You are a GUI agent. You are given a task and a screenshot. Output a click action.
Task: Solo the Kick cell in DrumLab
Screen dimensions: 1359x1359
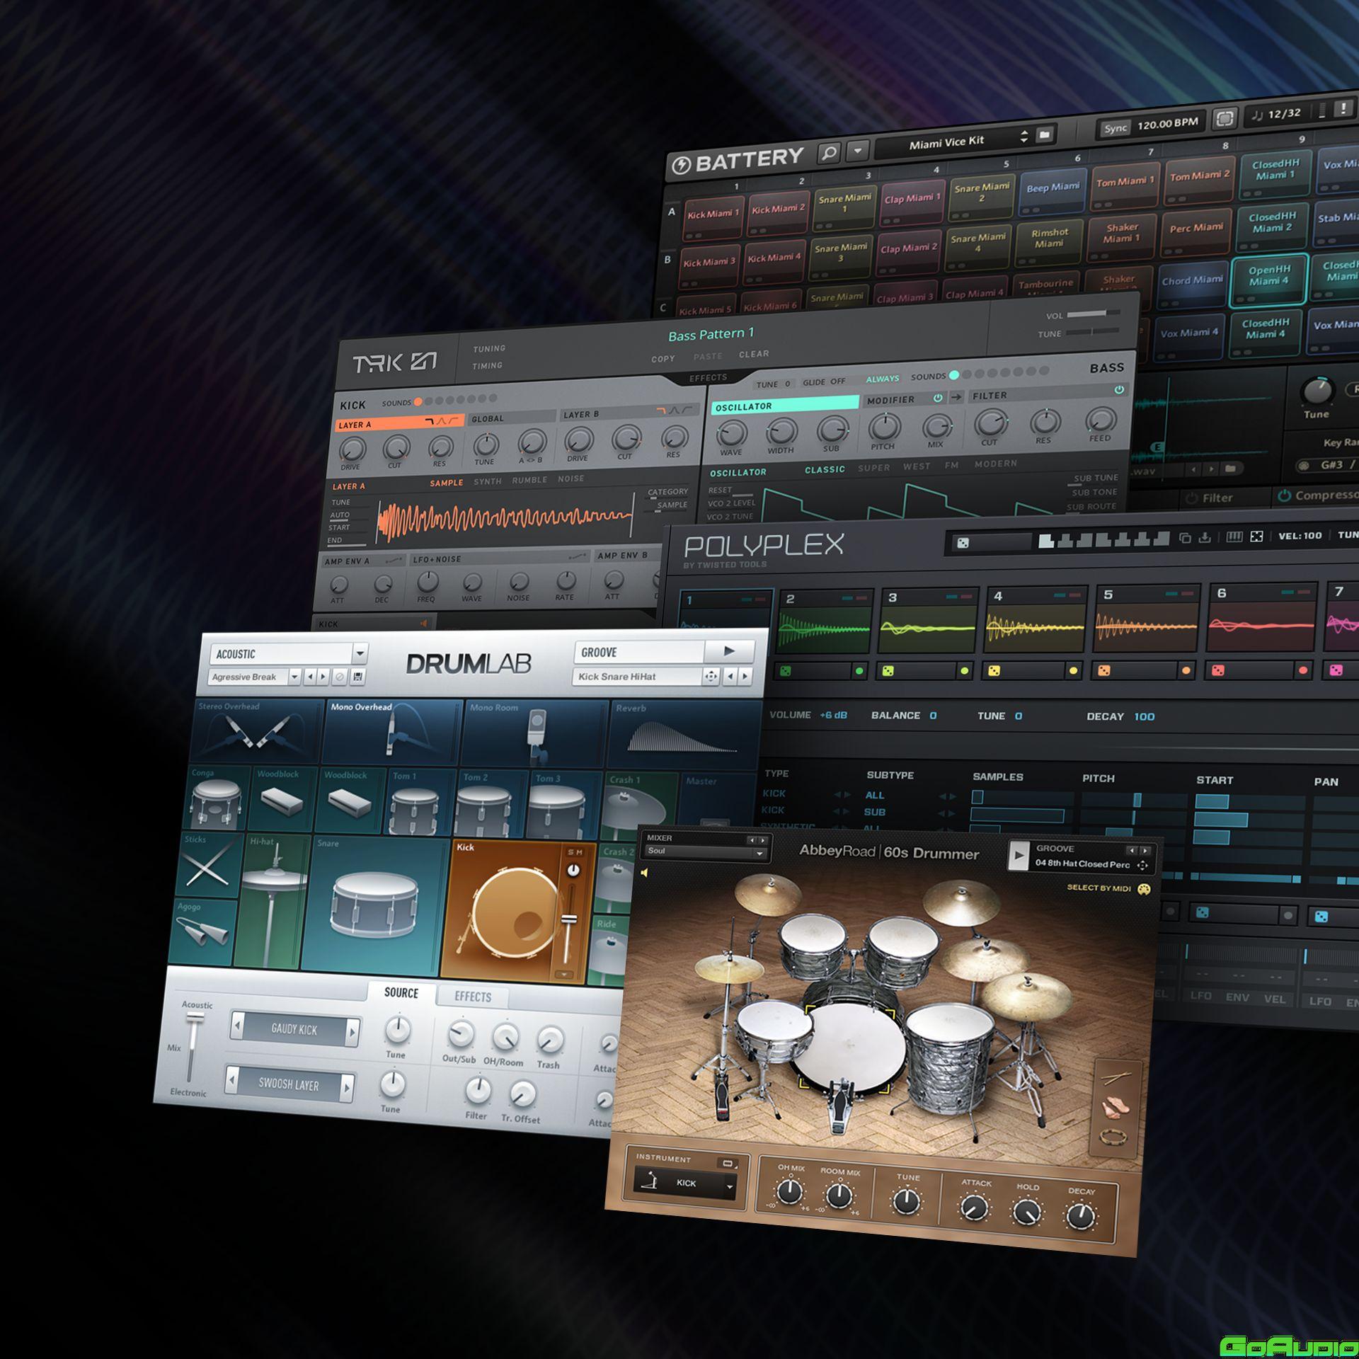(570, 851)
